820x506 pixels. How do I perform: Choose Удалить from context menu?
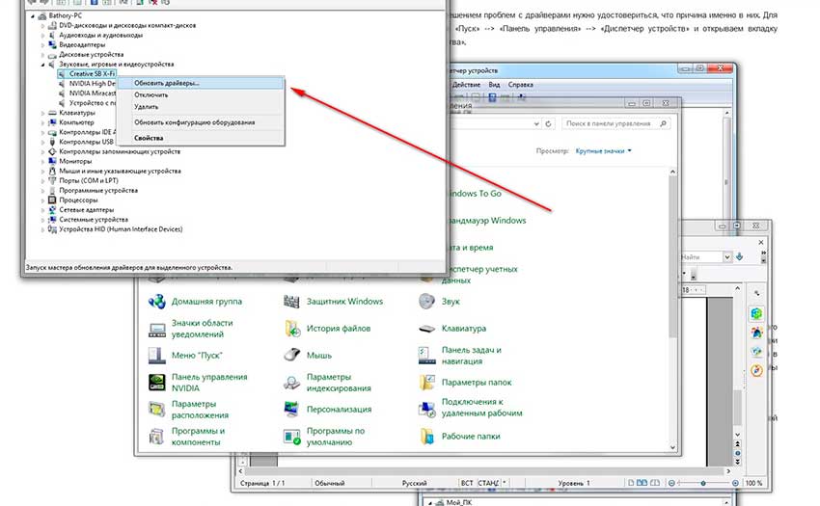201,107
